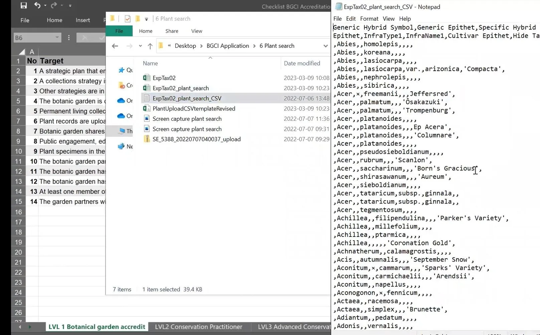Image resolution: width=540 pixels, height=335 pixels.
Task: Open the Help menu in Notepad
Action: pyautogui.click(x=405, y=19)
